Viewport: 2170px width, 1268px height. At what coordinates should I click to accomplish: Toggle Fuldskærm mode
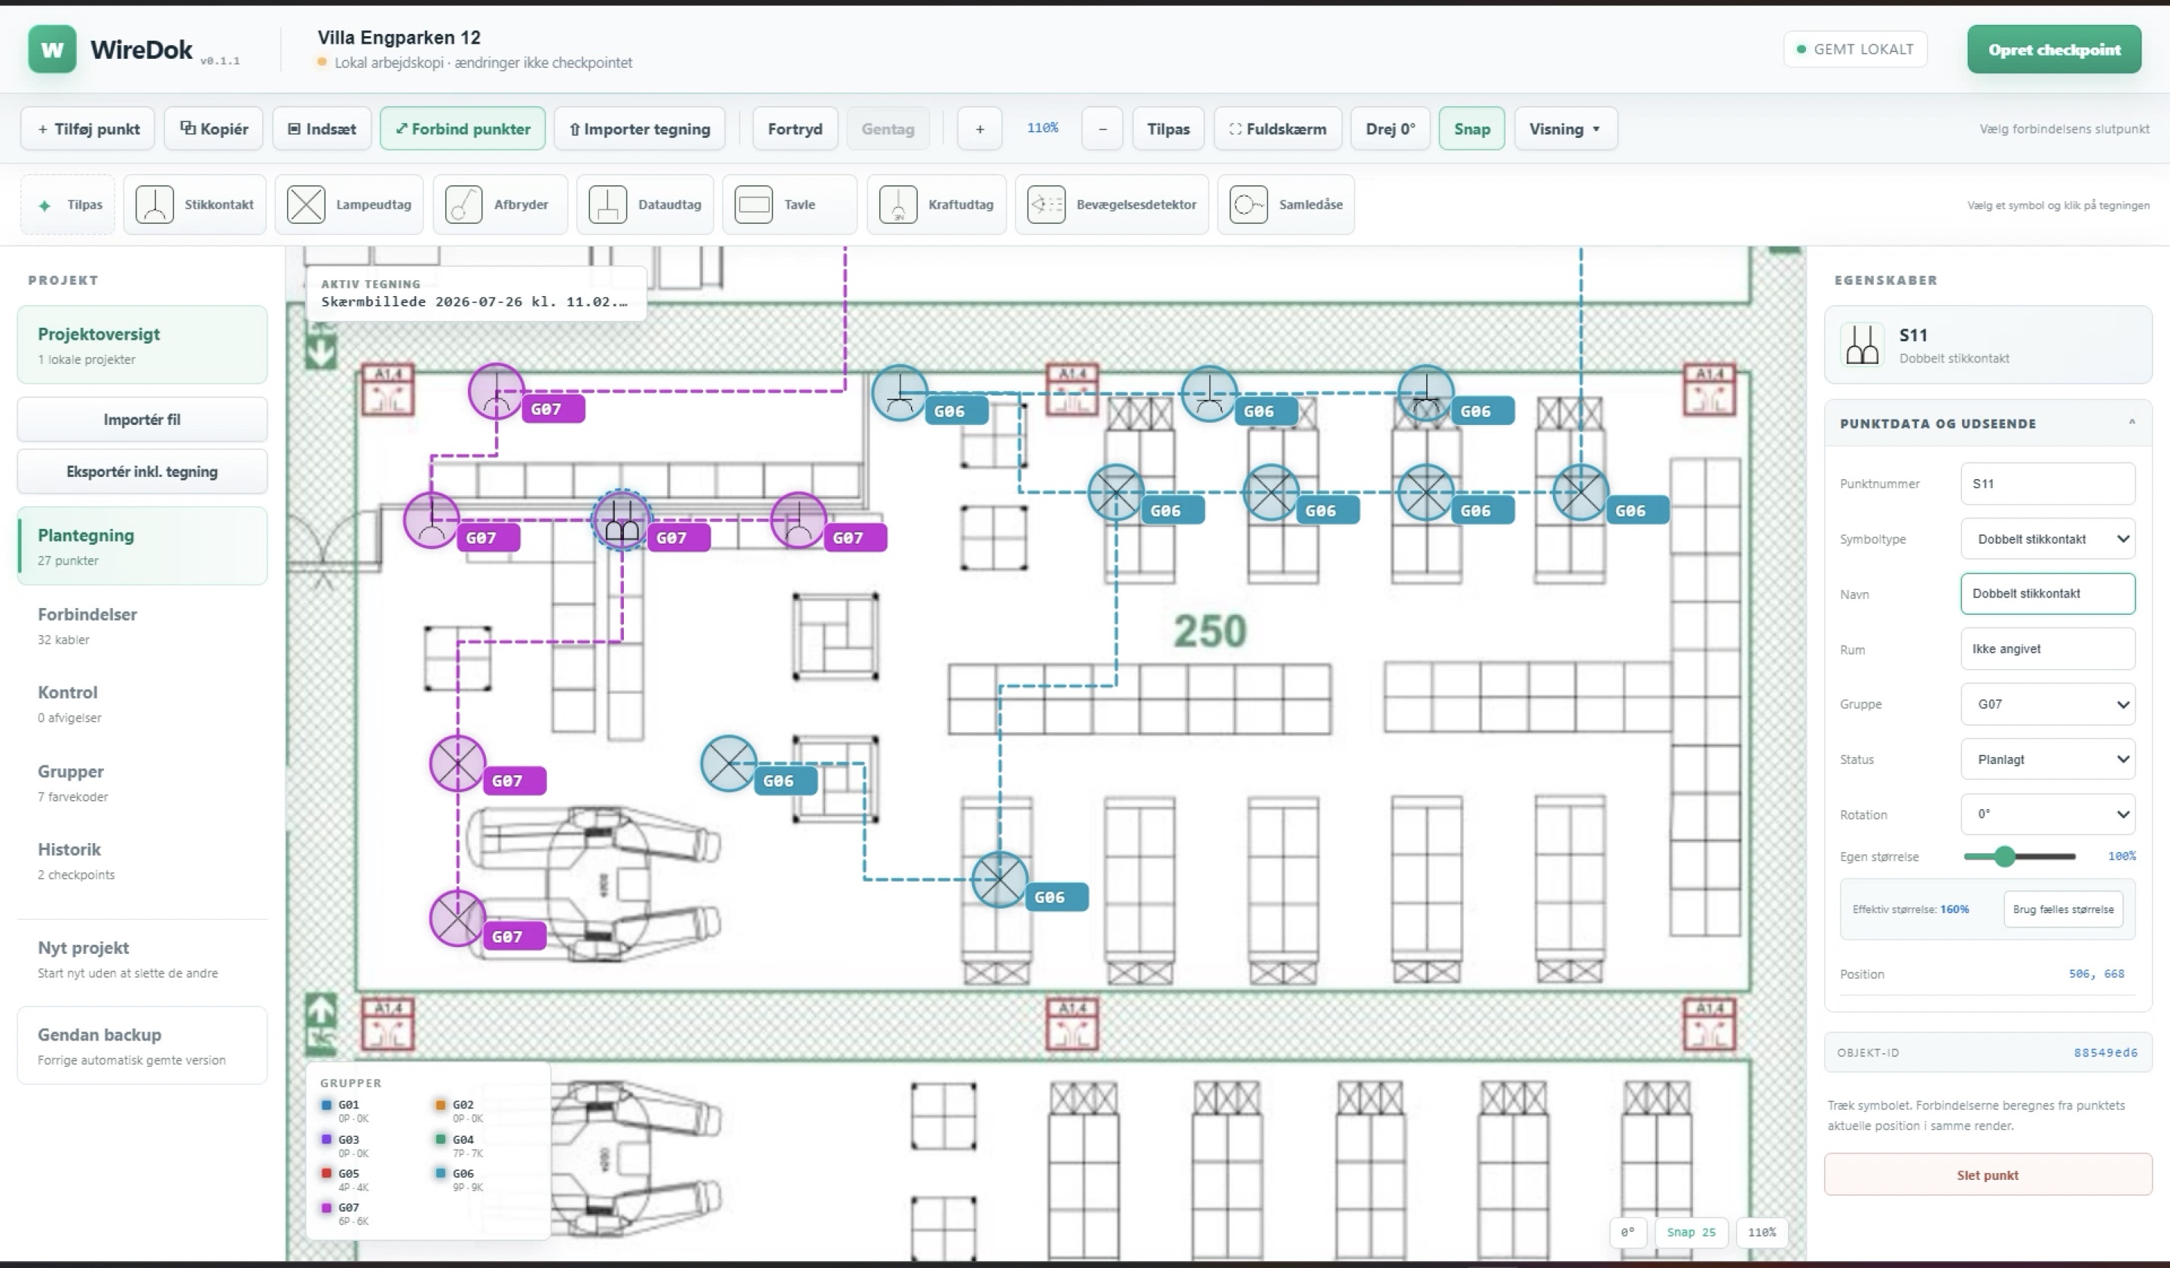[x=1278, y=129]
